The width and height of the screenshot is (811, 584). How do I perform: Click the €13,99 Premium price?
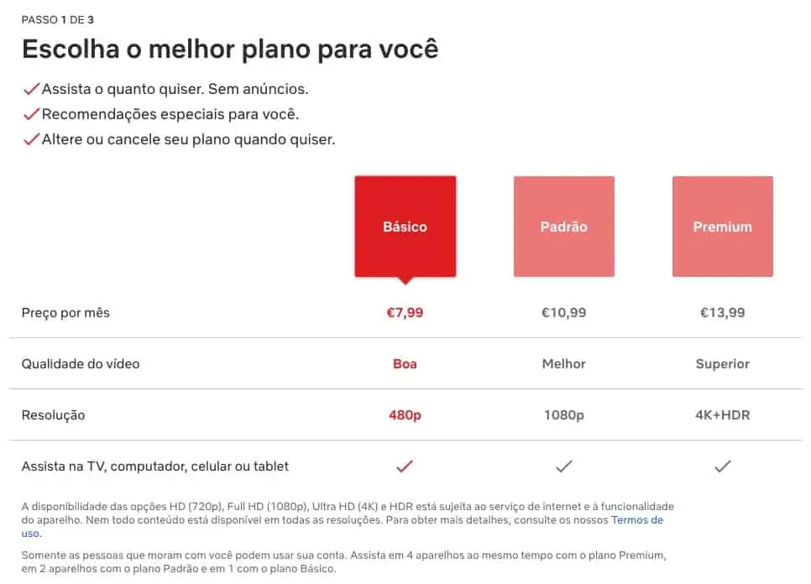(722, 312)
